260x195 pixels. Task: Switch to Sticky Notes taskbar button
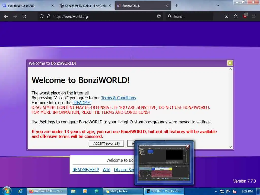(123, 191)
